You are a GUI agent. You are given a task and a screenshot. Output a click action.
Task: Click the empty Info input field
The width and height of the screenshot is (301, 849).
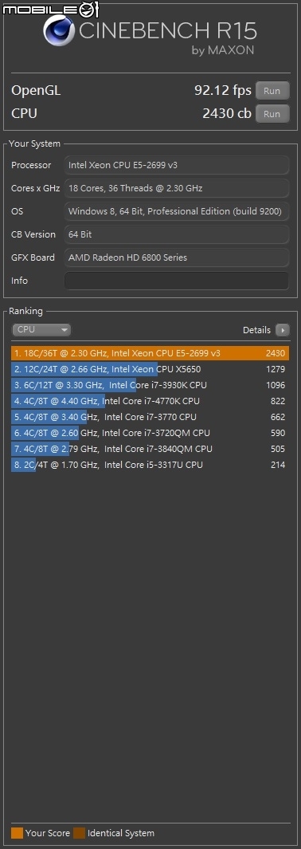coord(176,281)
